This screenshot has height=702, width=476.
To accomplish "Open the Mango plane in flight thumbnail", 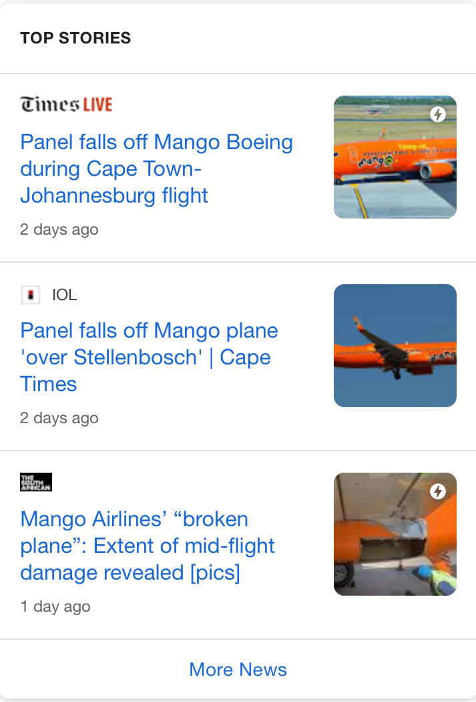I will click(395, 346).
